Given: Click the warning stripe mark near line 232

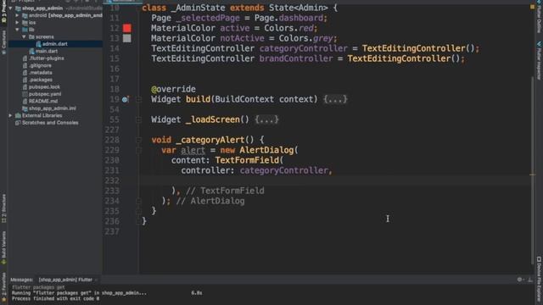Looking at the screenshot, I should tap(533, 175).
